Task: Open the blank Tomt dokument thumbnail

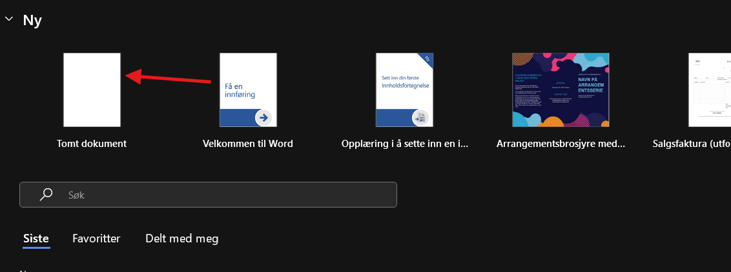Action: [x=92, y=90]
